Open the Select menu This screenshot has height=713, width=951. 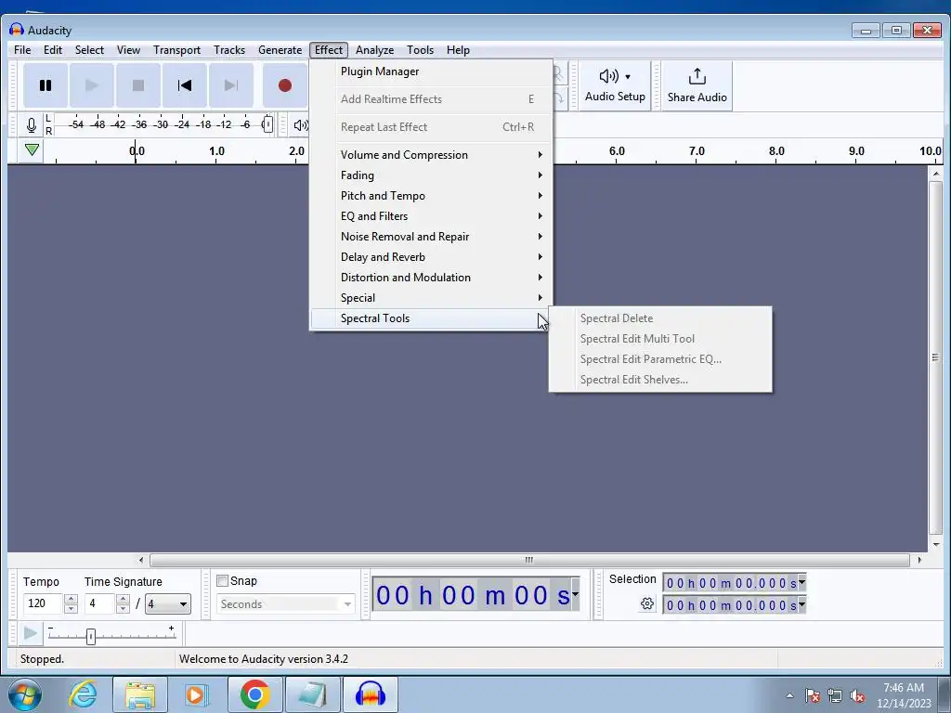tap(89, 50)
